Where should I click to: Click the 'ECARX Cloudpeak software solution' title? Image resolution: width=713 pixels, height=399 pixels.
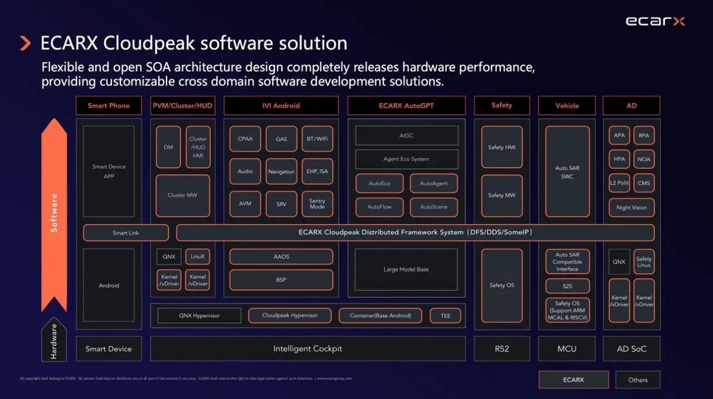coord(194,43)
